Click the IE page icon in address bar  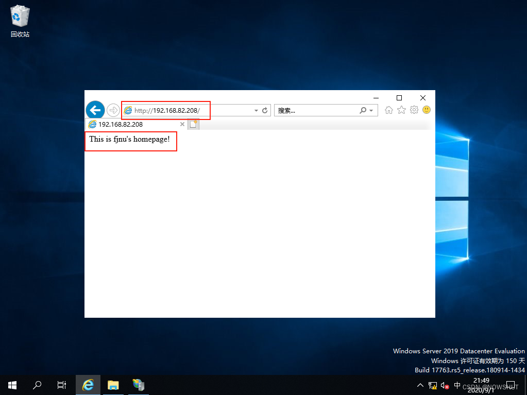tap(128, 110)
